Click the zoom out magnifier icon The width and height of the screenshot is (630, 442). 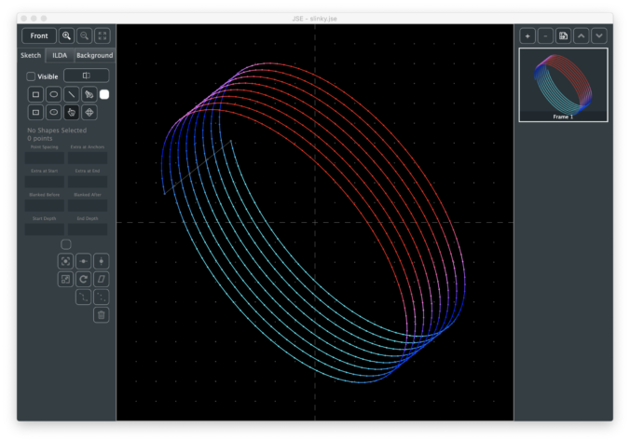pyautogui.click(x=84, y=35)
